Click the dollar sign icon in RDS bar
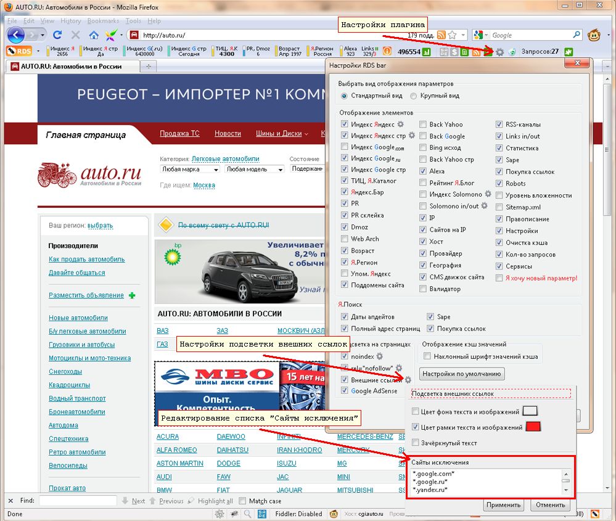 (x=454, y=51)
